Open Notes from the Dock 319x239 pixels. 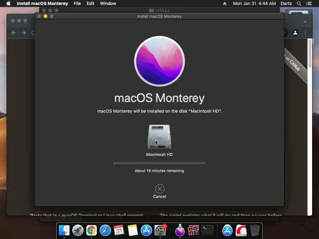point(133,230)
